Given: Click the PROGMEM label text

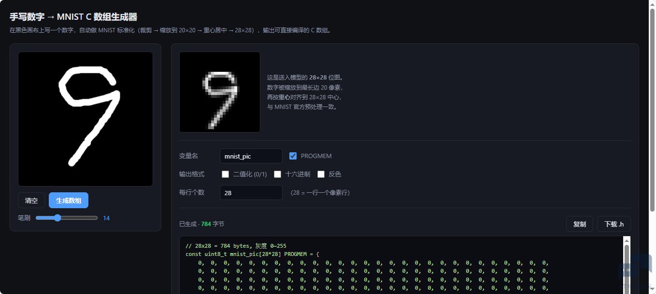Looking at the screenshot, I should [316, 156].
